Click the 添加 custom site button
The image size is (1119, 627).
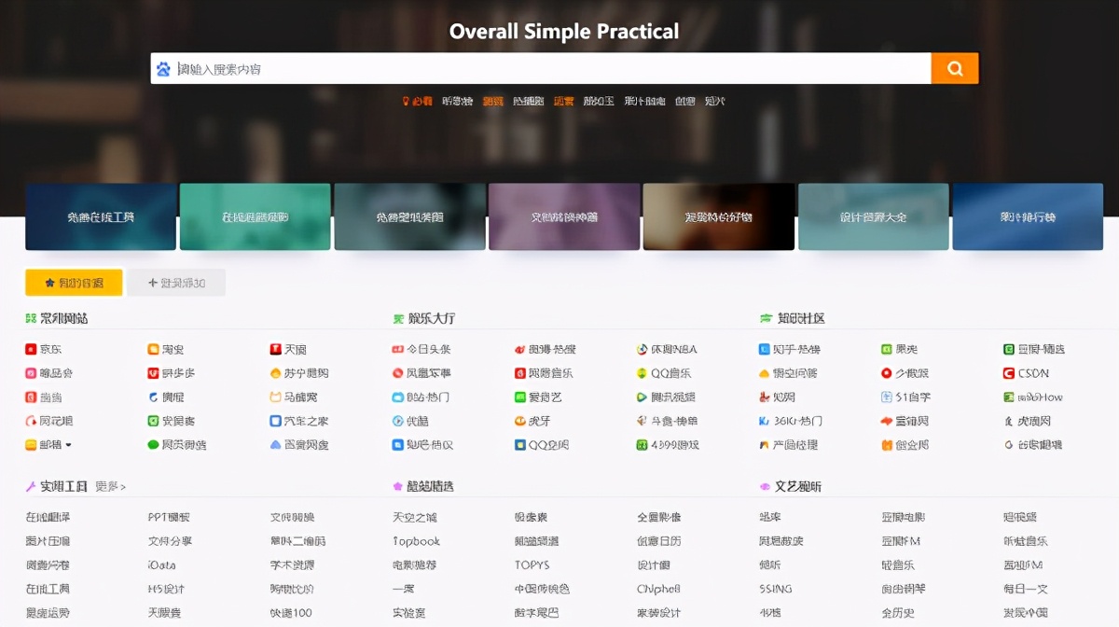tap(177, 283)
